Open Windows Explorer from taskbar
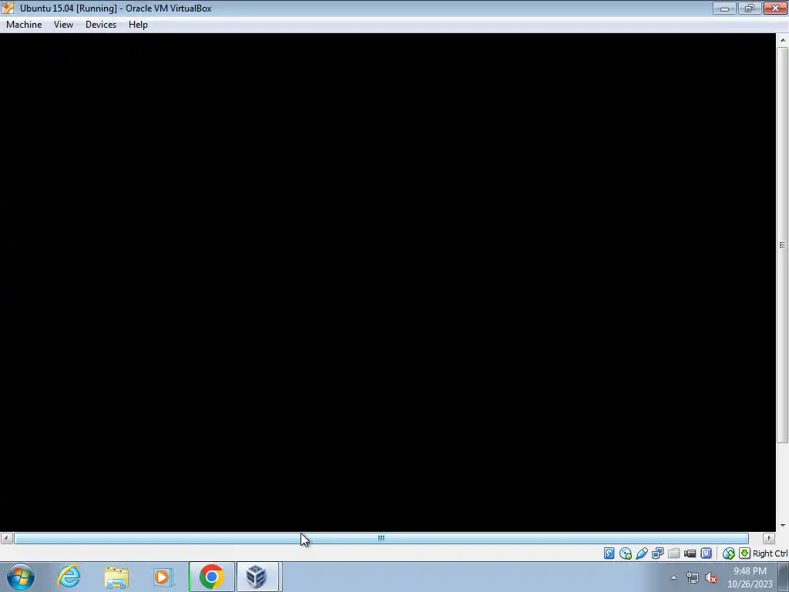The height and width of the screenshot is (592, 789). pos(116,577)
